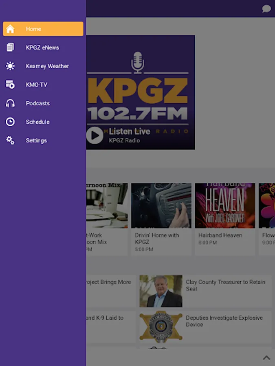This screenshot has width=275, height=366.
Task: Open the Clay County Treasurer photo
Action: 161,291
